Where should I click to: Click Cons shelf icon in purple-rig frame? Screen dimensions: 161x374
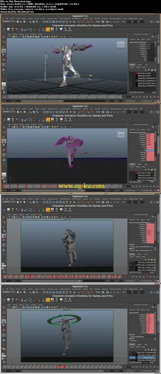click(x=52, y=120)
